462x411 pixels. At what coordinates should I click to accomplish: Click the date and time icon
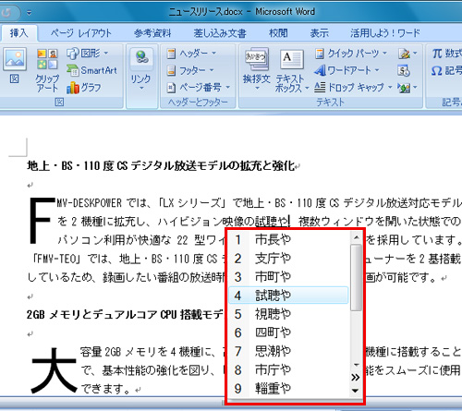point(404,71)
